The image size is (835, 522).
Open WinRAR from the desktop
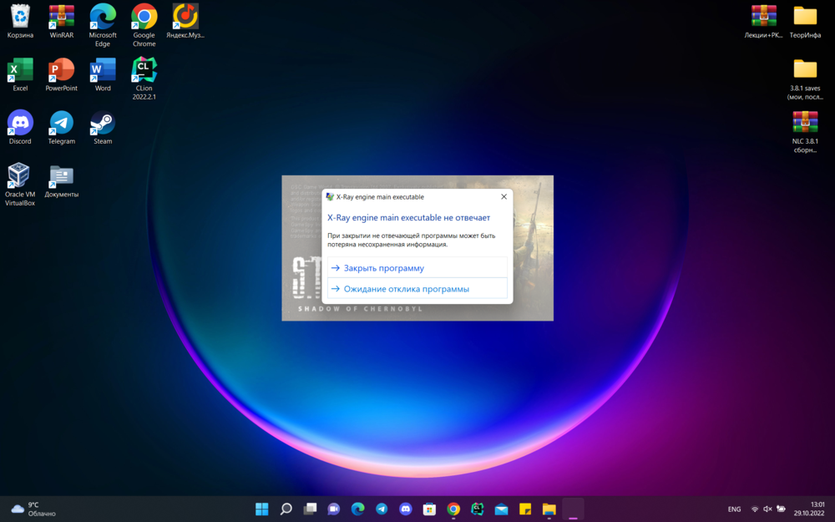coord(60,18)
